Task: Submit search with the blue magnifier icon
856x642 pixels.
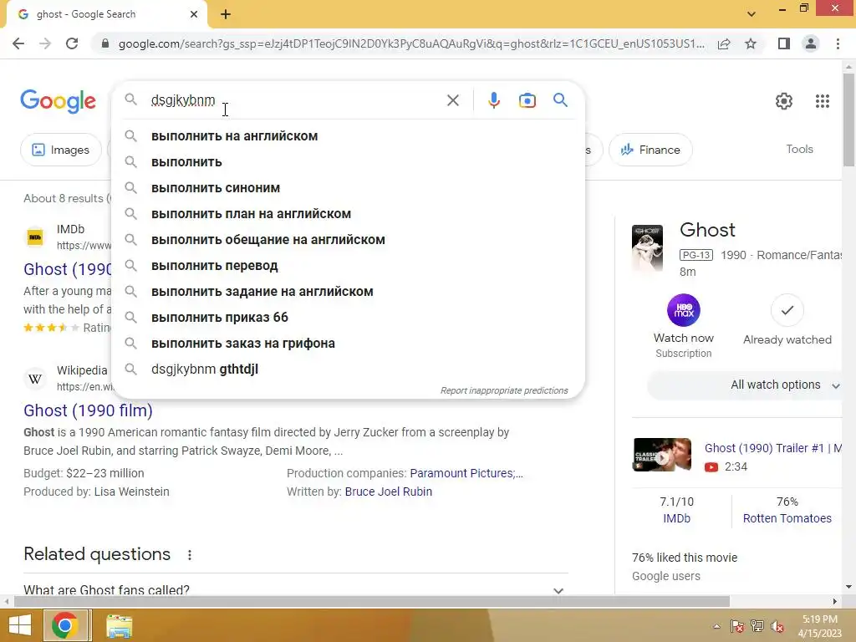Action: pyautogui.click(x=560, y=100)
